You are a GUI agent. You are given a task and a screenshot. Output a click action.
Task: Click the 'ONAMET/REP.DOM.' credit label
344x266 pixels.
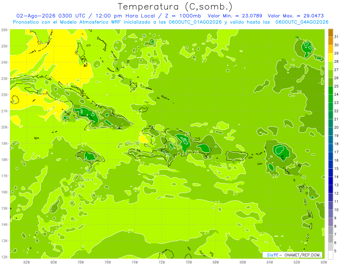point(303,255)
